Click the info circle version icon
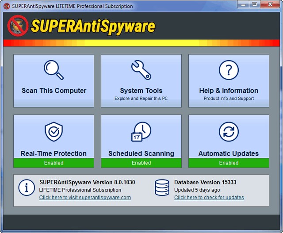The height and width of the screenshot is (233, 283). coord(27,187)
